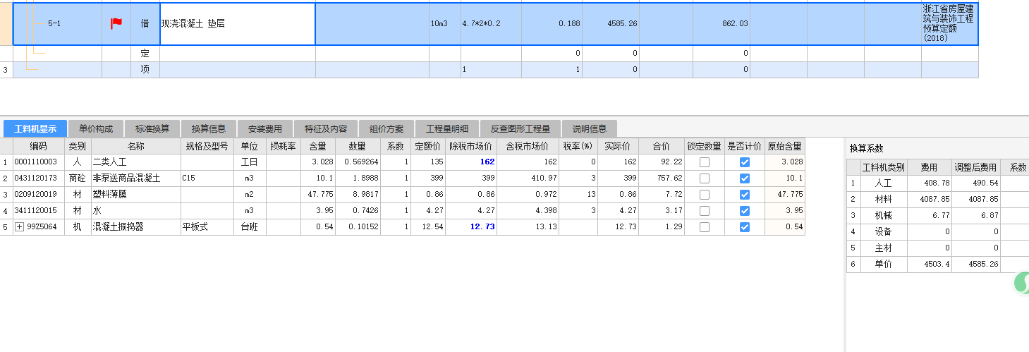
Task: Click the 名称 column header
Action: click(x=135, y=146)
